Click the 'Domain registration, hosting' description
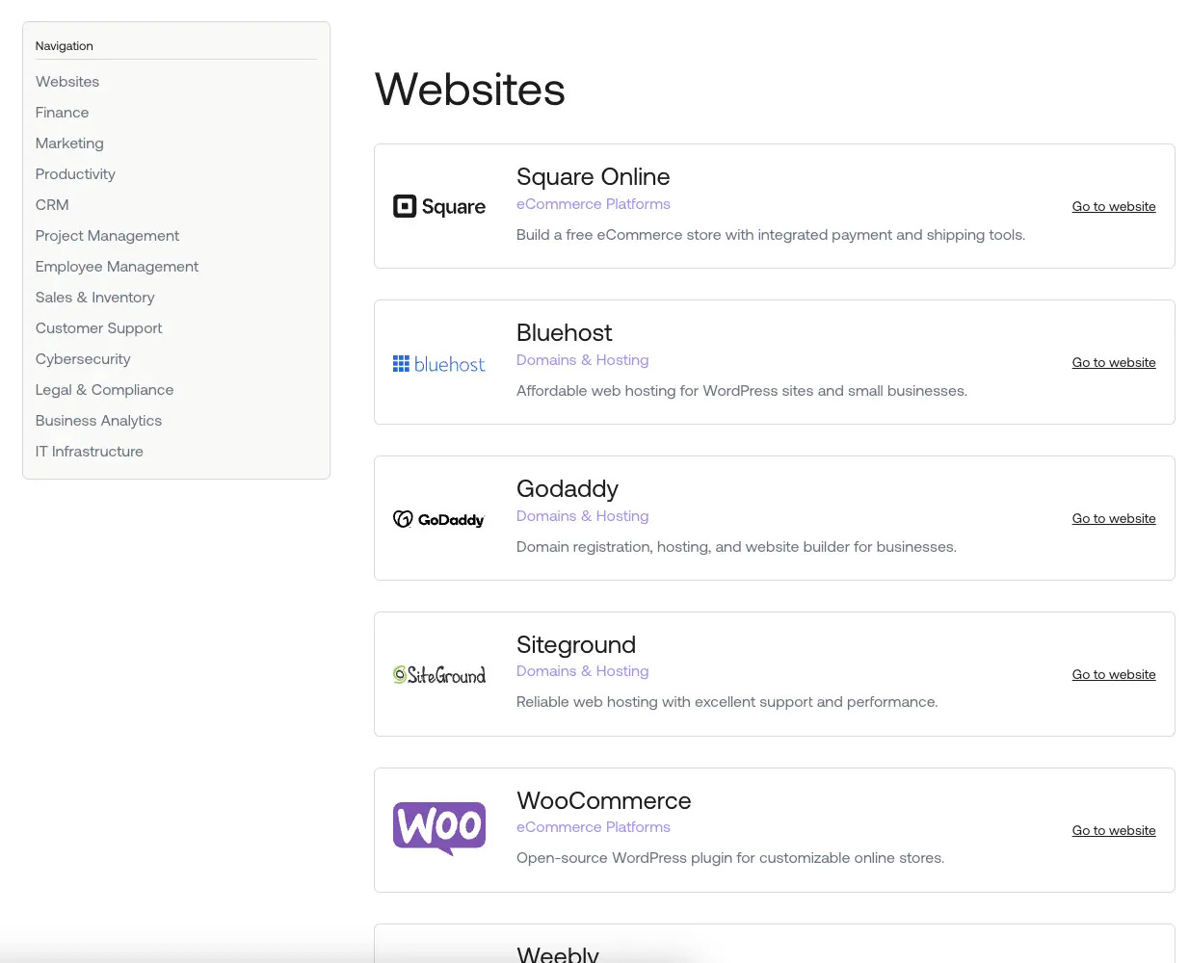This screenshot has height=963, width=1189. (736, 547)
